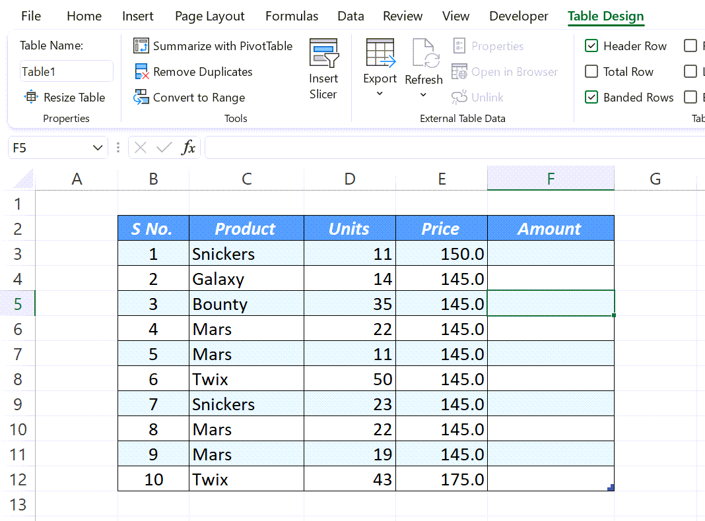Image resolution: width=705 pixels, height=521 pixels.
Task: Open the Insert Function dialog
Action: pos(188,147)
